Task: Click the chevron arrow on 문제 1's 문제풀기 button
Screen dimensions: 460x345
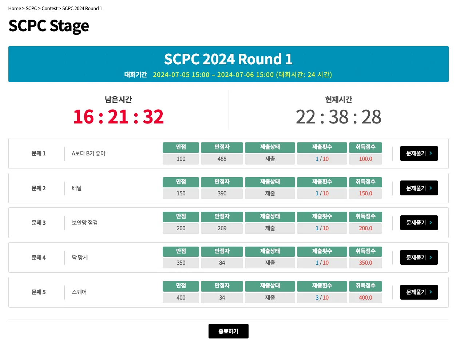Action: pos(431,153)
